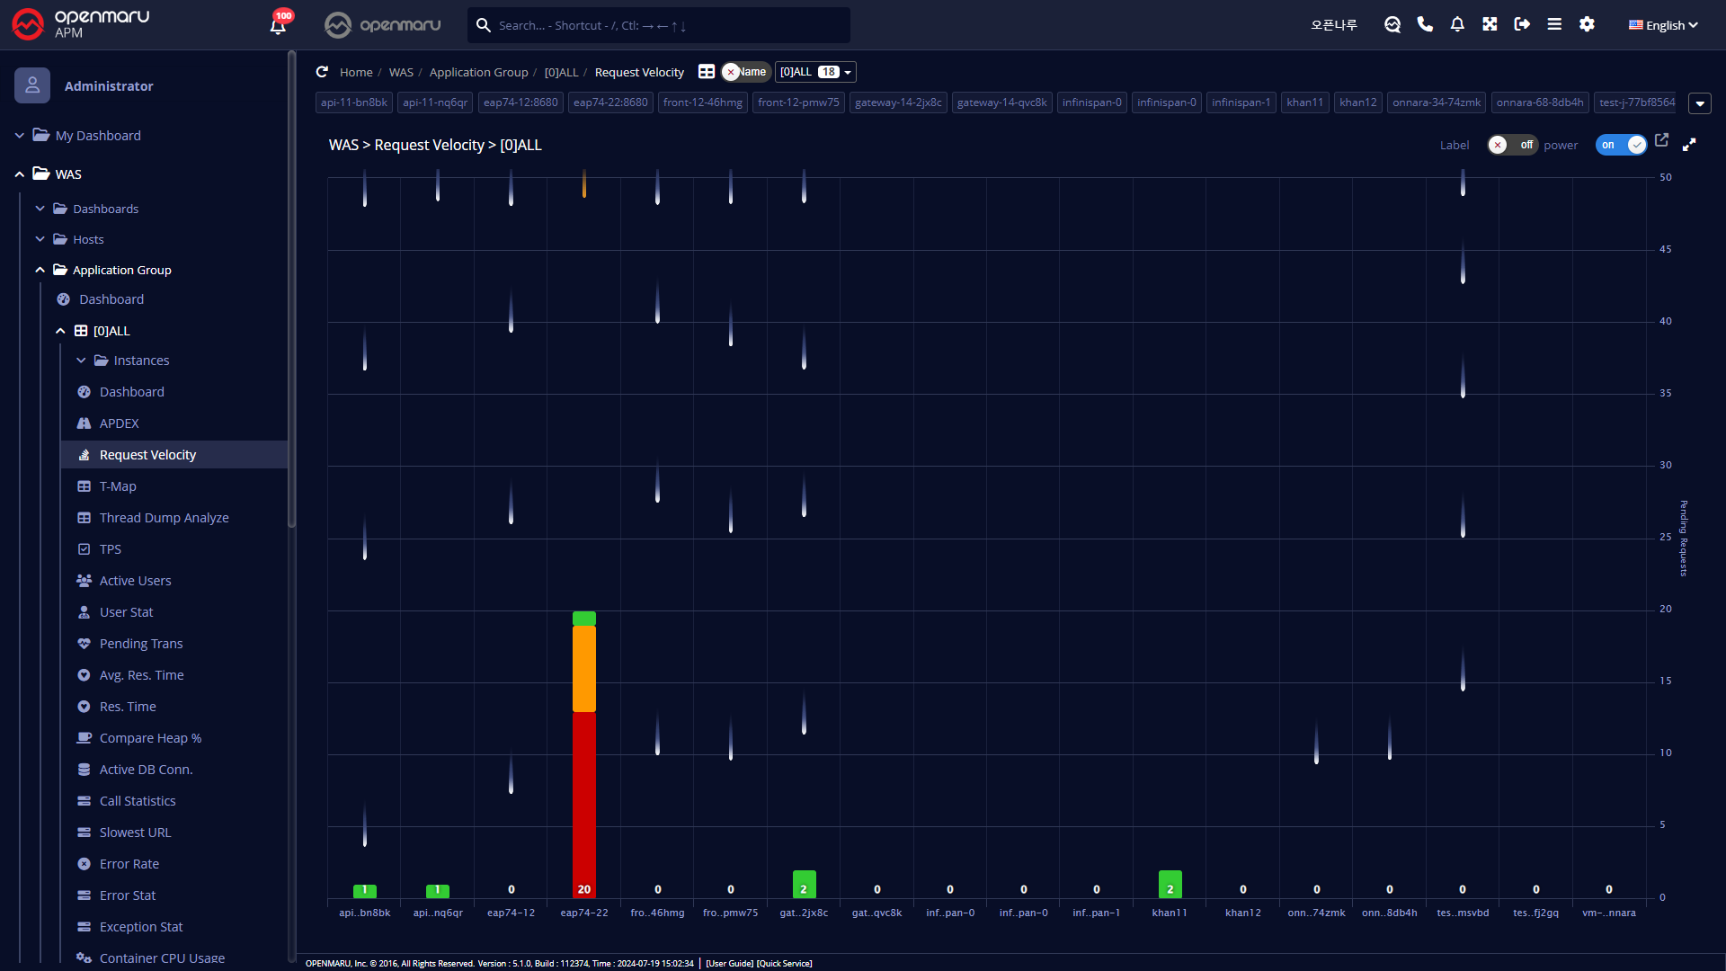
Task: Open the settings gear icon
Action: pyautogui.click(x=1587, y=24)
